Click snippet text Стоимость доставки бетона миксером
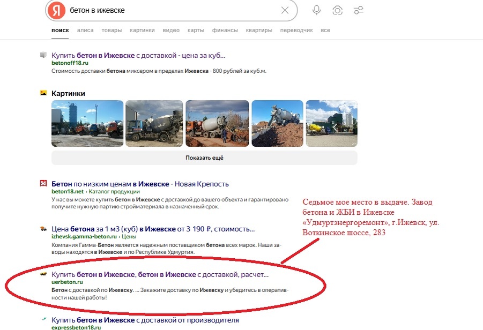483x330 pixels. point(159,71)
